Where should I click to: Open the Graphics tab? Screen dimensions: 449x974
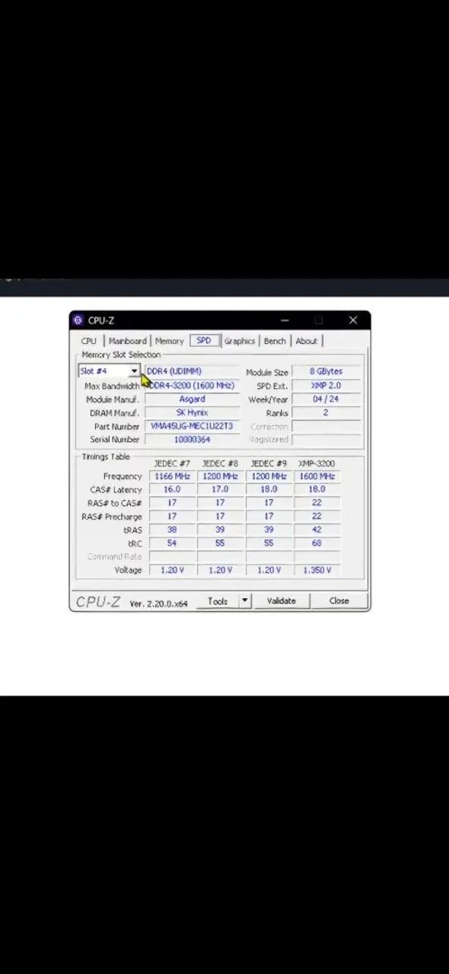(240, 341)
